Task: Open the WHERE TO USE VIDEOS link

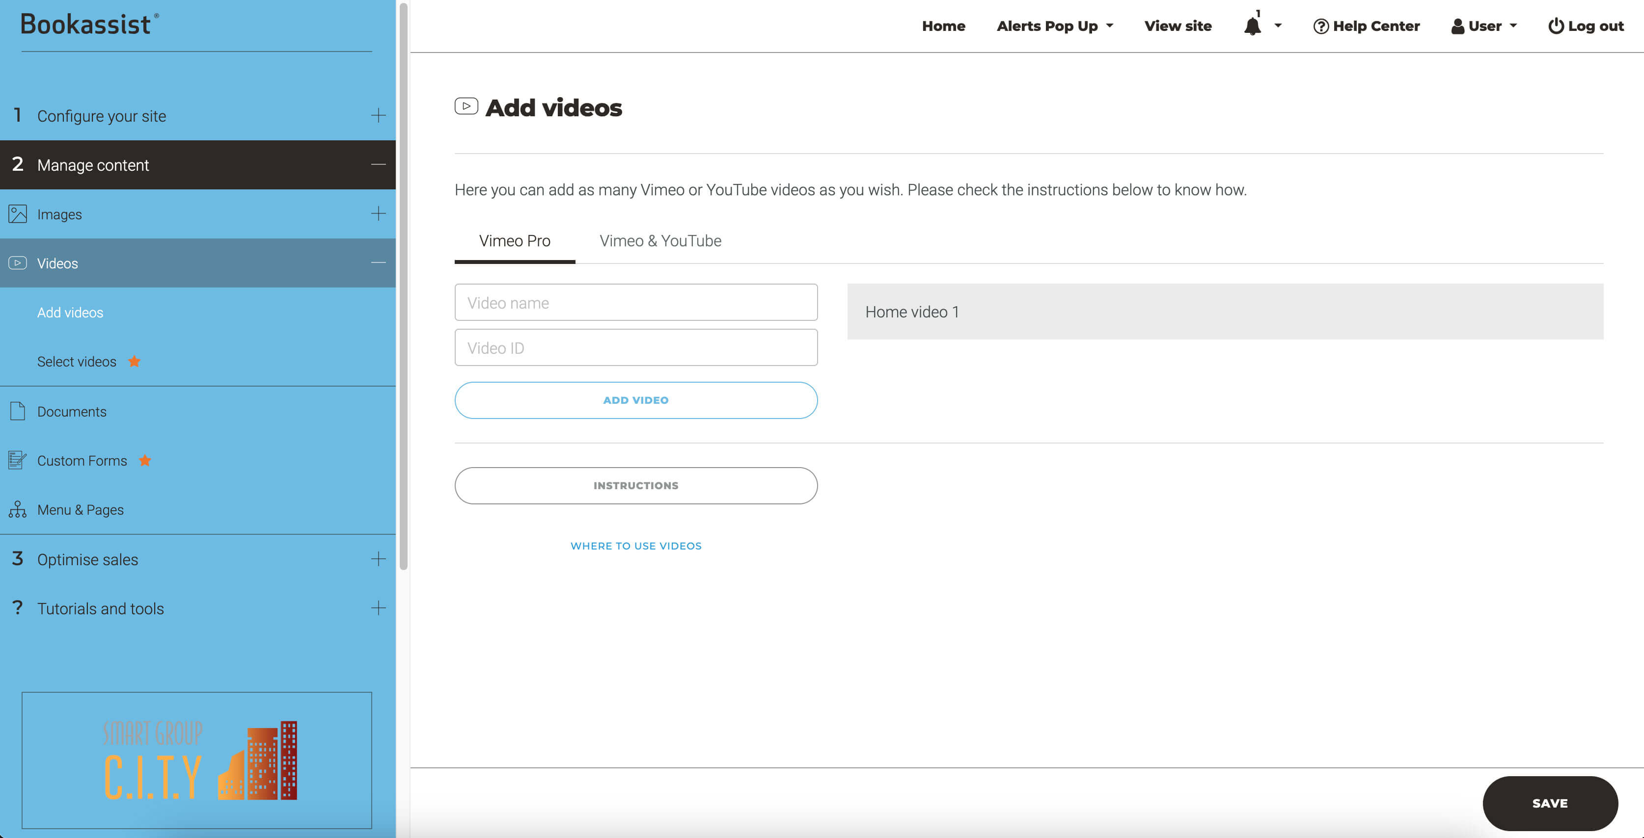Action: [635, 546]
